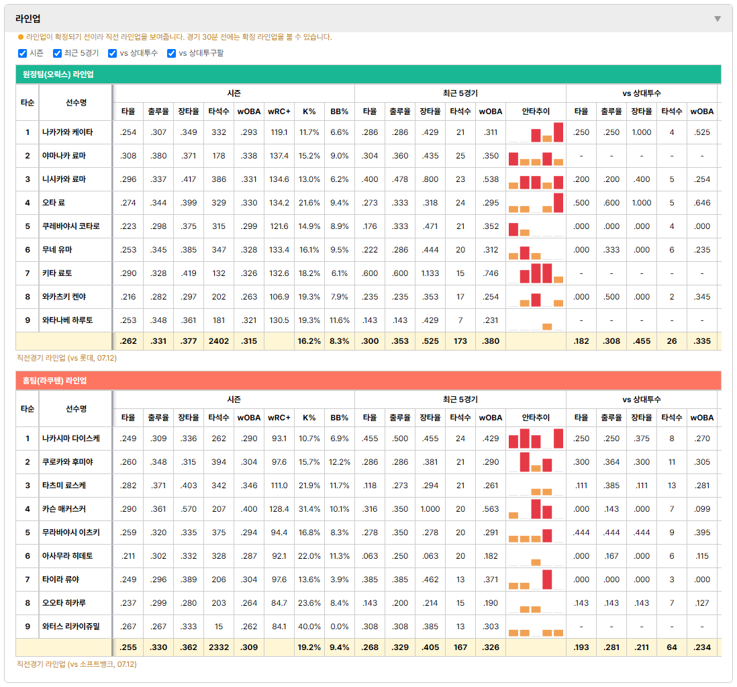Uncheck the vs 상대투구팔 checkbox
737x687 pixels.
172,53
